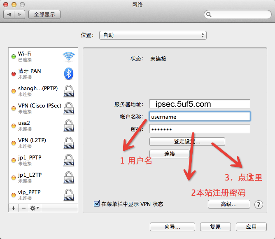Click the 鉴定设置 button
This screenshot has height=239, width=275.
coord(187,141)
